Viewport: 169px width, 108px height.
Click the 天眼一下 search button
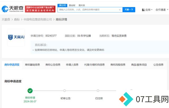(x=129, y=10)
